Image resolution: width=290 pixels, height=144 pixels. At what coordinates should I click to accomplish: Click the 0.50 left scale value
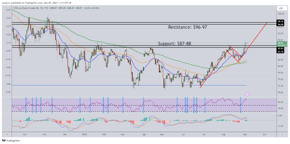tap(8, 10)
